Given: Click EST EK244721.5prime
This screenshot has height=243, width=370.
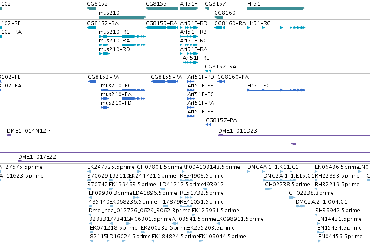Looking at the screenshot, I should coord(130,180).
